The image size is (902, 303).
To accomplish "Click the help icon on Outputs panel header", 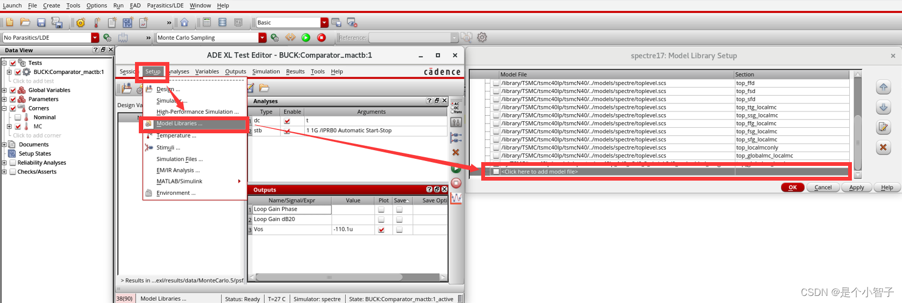I will [x=429, y=189].
